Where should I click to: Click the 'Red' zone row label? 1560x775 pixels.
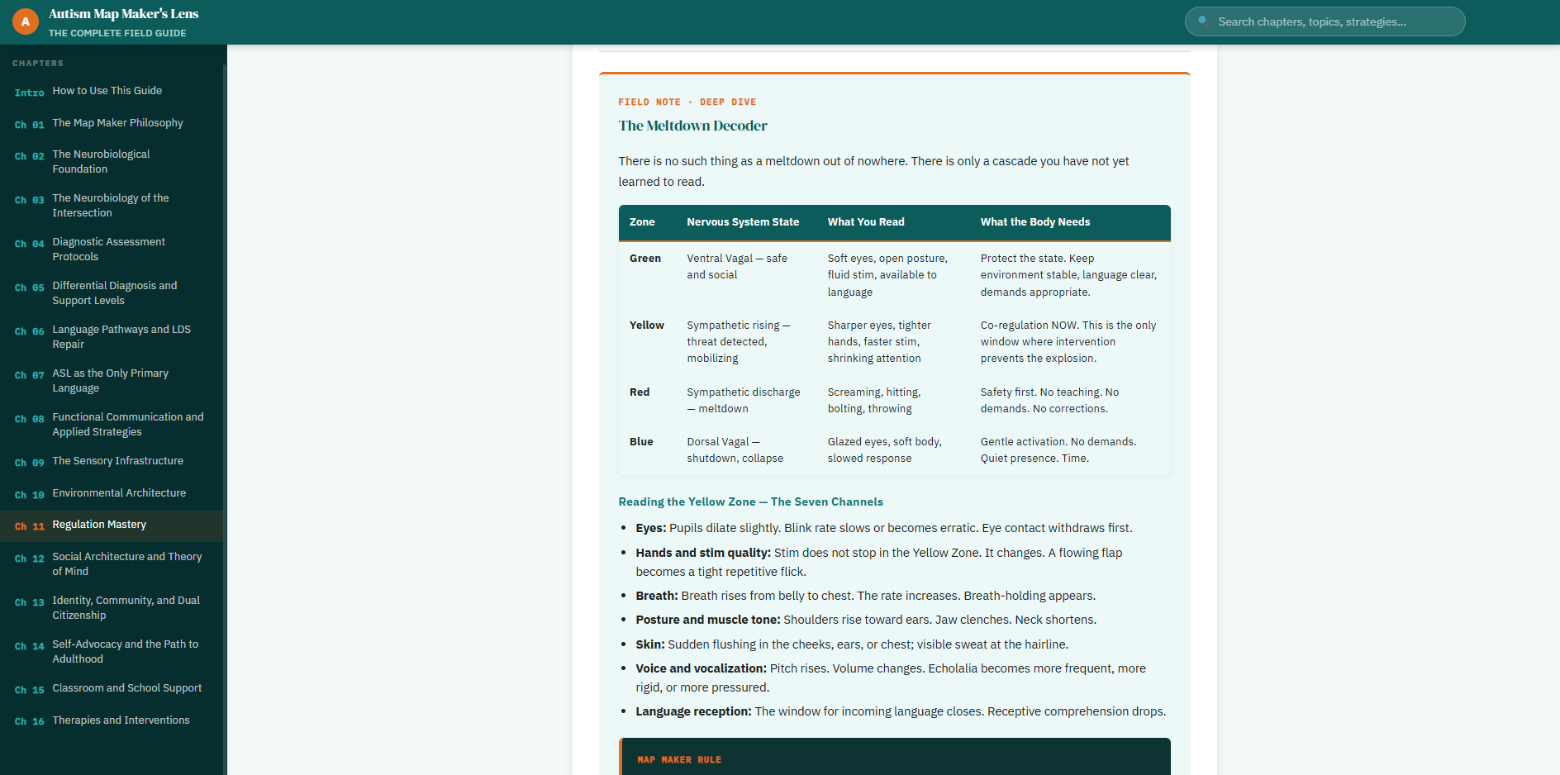click(640, 392)
